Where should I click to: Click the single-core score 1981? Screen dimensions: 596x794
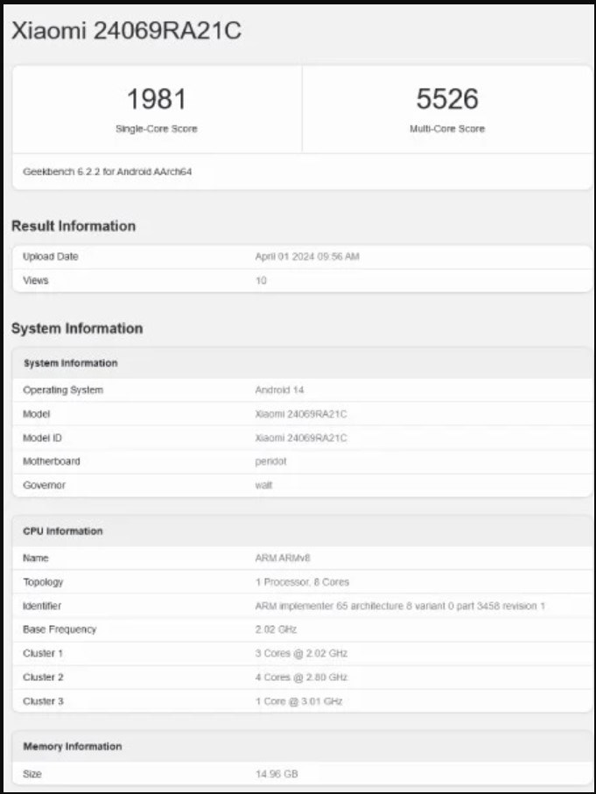click(x=157, y=99)
